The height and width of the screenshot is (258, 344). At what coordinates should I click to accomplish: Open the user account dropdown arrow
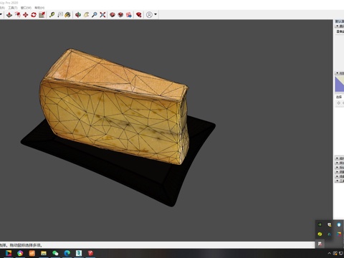tap(156, 14)
